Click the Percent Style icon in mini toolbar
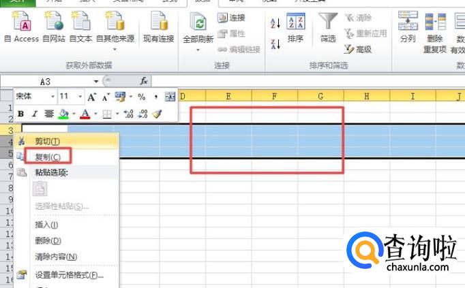Screen dimensions: 465x288 pos(142,97)
